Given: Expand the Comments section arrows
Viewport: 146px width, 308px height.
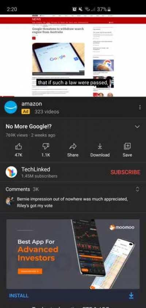Looking at the screenshot, I should (138, 189).
